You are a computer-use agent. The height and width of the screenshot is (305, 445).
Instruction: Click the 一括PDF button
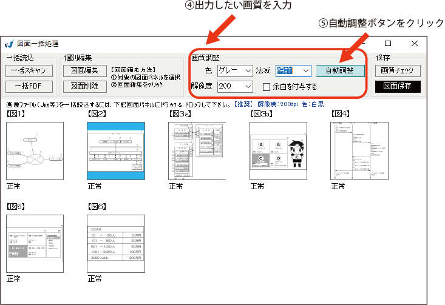point(30,86)
